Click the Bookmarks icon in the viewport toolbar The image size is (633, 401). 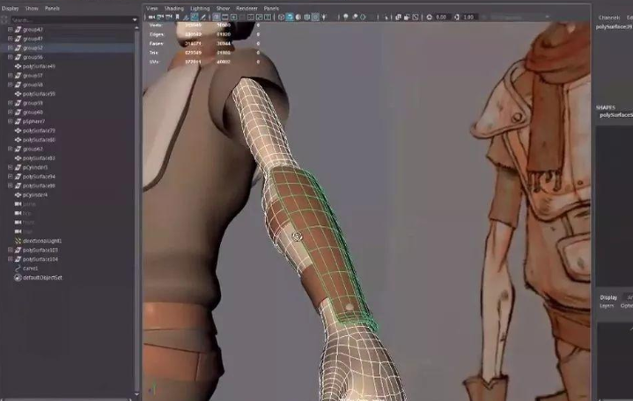(177, 17)
